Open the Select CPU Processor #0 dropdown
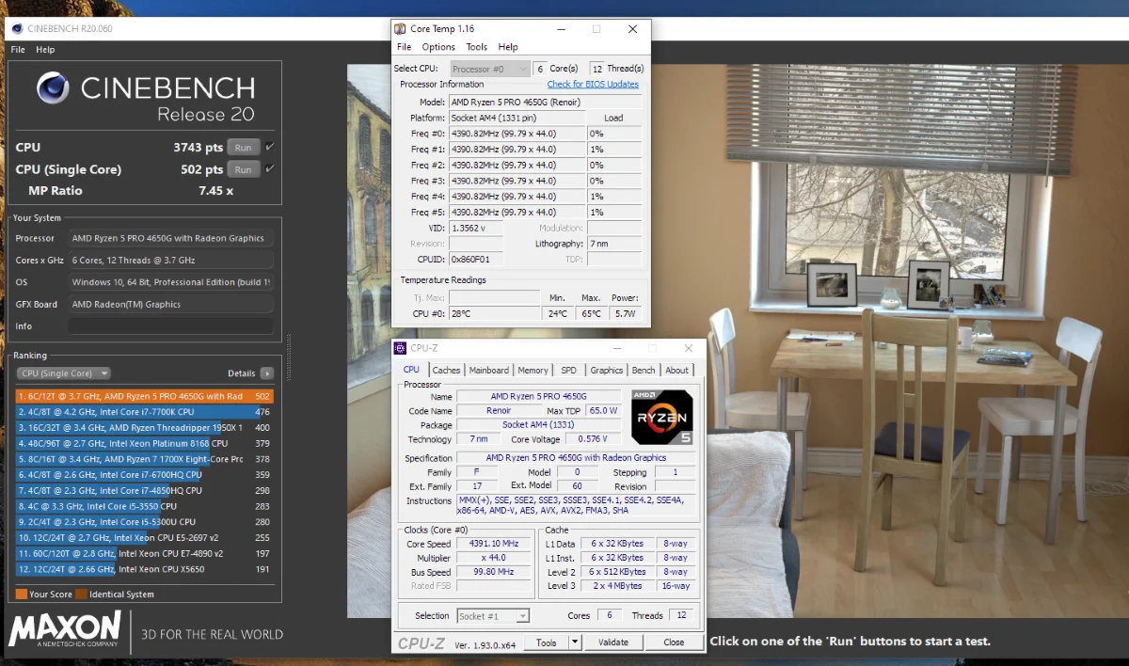1129x666 pixels. pyautogui.click(x=490, y=69)
